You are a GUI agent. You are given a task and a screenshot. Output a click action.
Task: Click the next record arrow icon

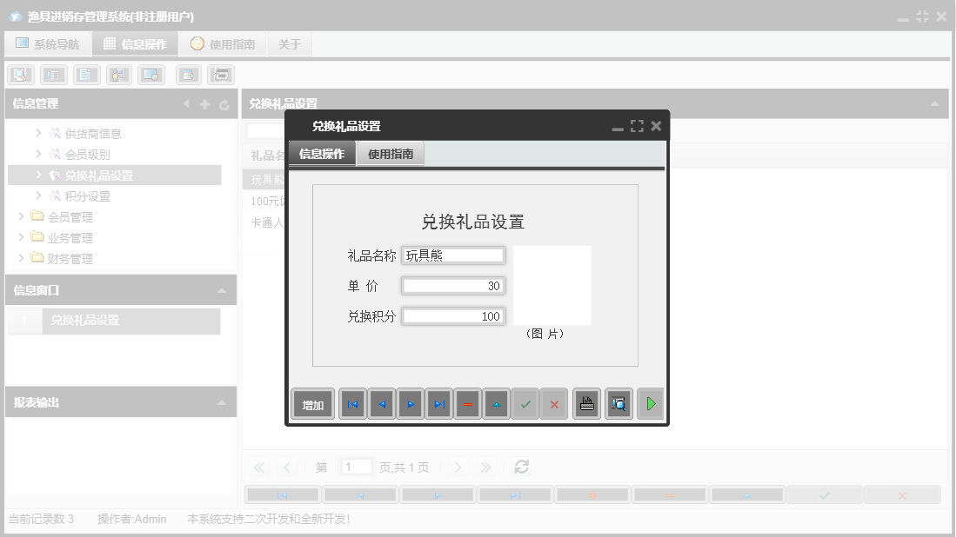pos(410,403)
